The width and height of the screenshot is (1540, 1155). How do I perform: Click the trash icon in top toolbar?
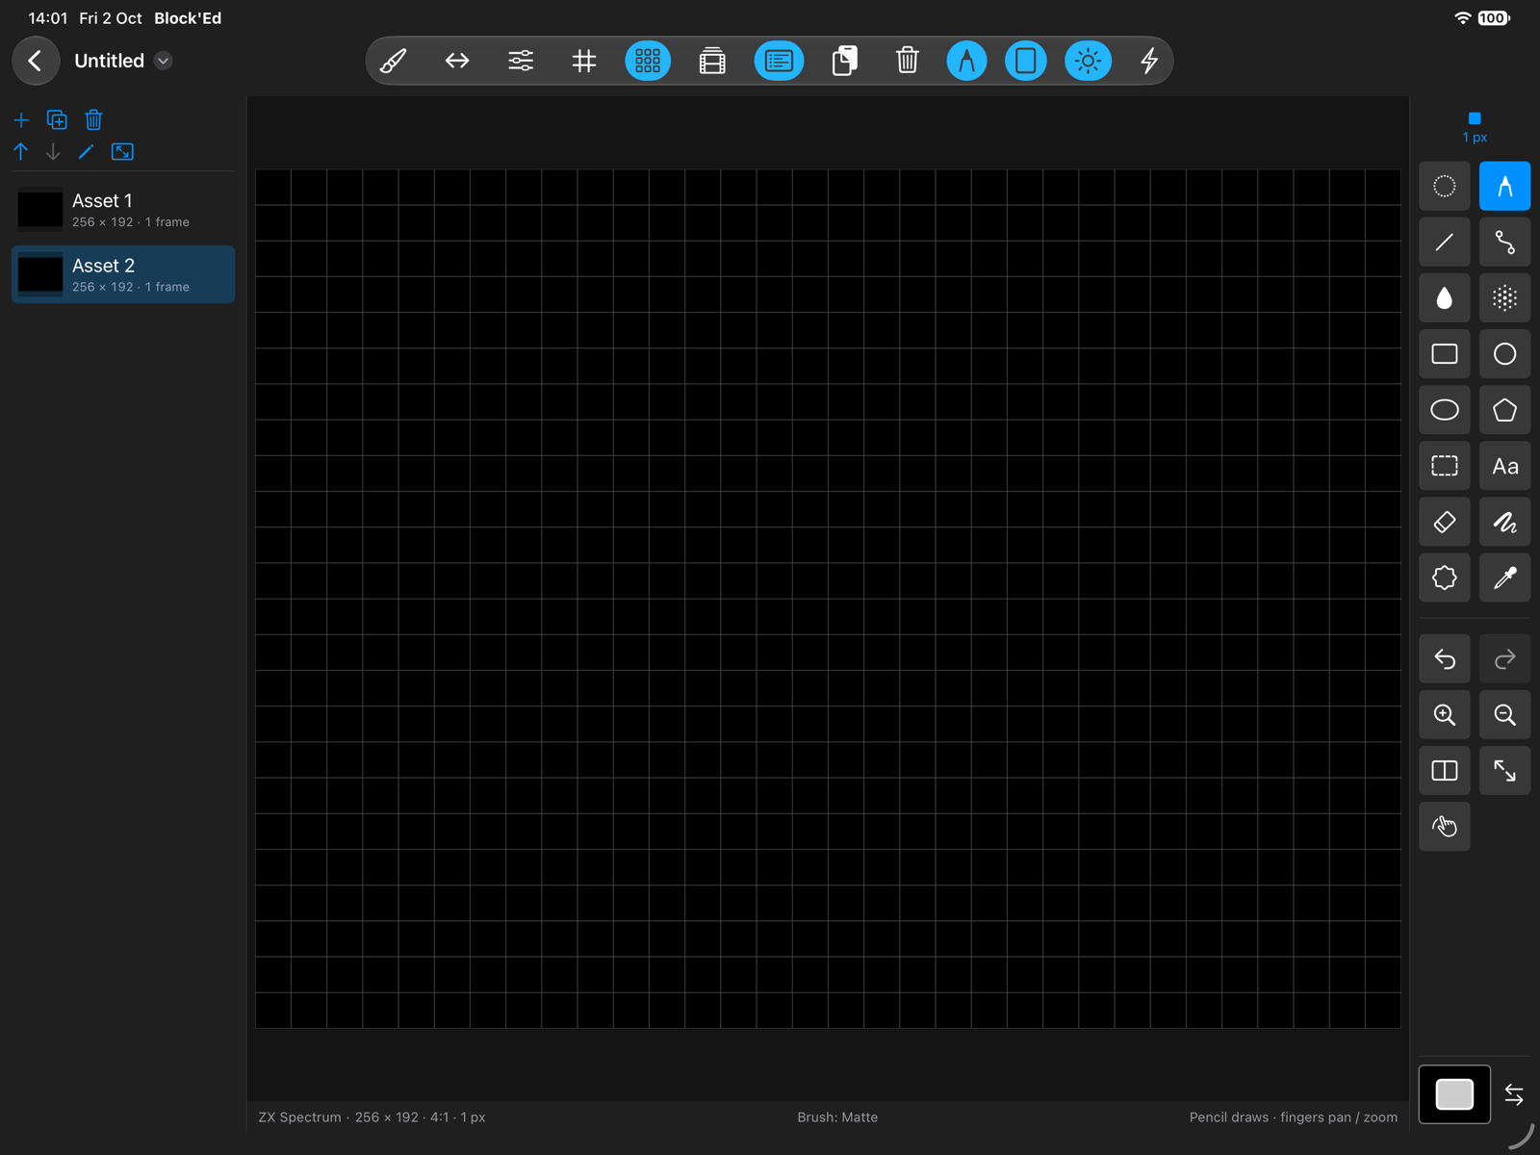click(x=907, y=61)
